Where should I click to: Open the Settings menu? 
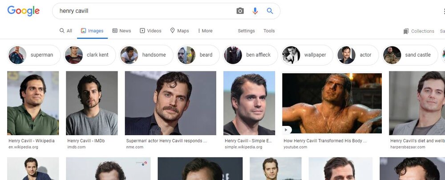(x=246, y=31)
